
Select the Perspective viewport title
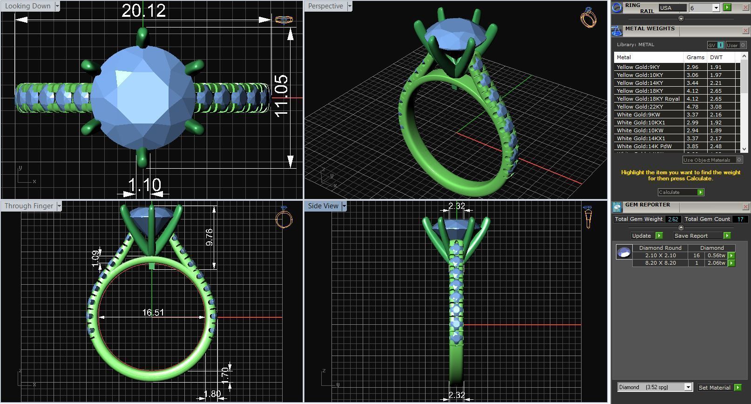tap(325, 6)
